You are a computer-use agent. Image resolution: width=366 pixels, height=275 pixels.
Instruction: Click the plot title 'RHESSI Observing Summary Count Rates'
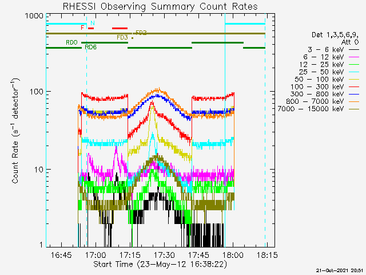[160, 6]
